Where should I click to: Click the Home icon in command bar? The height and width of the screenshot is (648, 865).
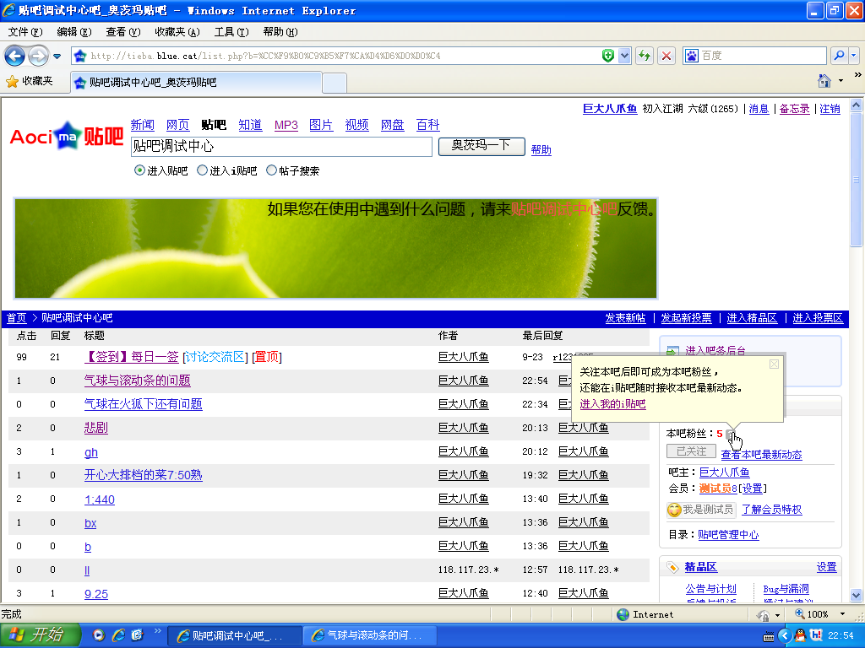824,81
